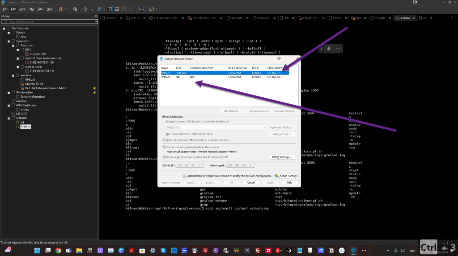Collapse the BITNAMI folder node
Screen dimensions: 458x256
[9, 118]
